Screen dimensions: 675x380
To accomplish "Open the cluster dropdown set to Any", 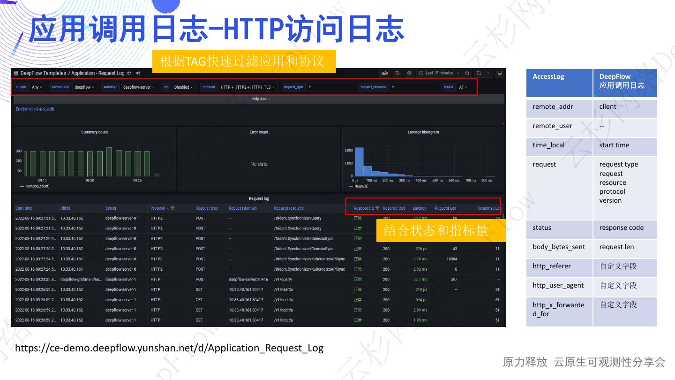I will (37, 87).
